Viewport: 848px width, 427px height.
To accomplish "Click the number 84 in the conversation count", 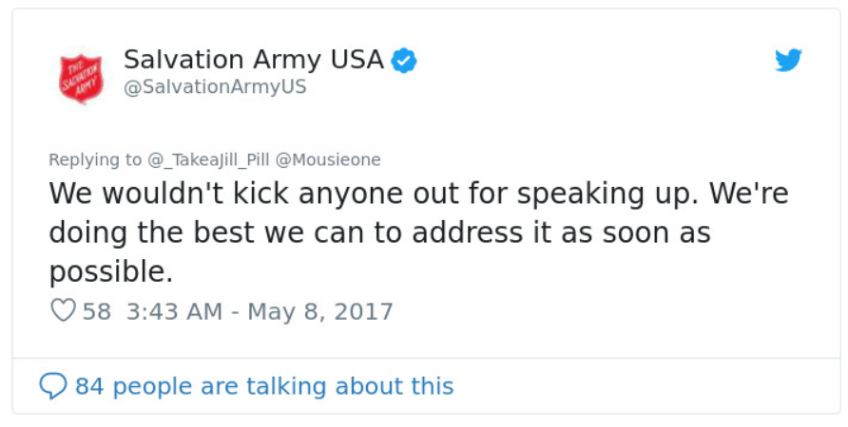I will (x=88, y=386).
